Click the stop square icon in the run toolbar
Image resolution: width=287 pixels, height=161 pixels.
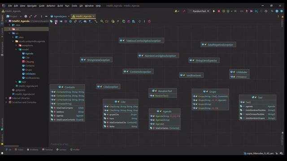point(235,11)
